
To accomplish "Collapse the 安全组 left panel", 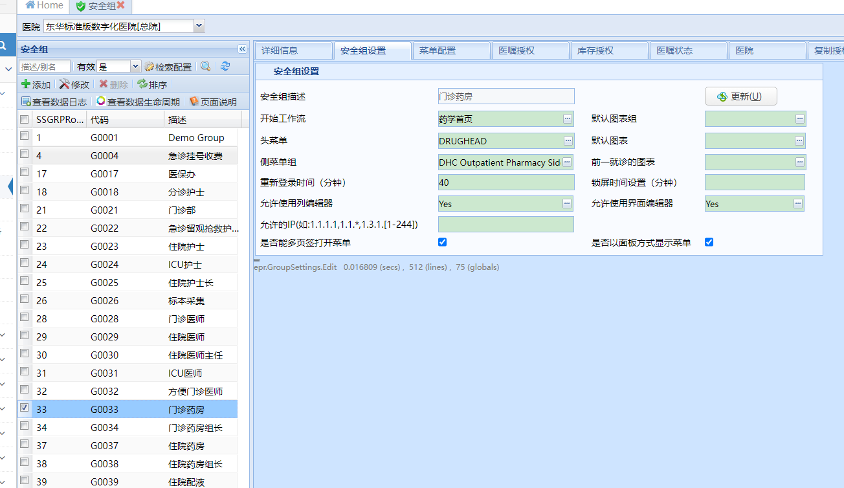I will tap(242, 49).
